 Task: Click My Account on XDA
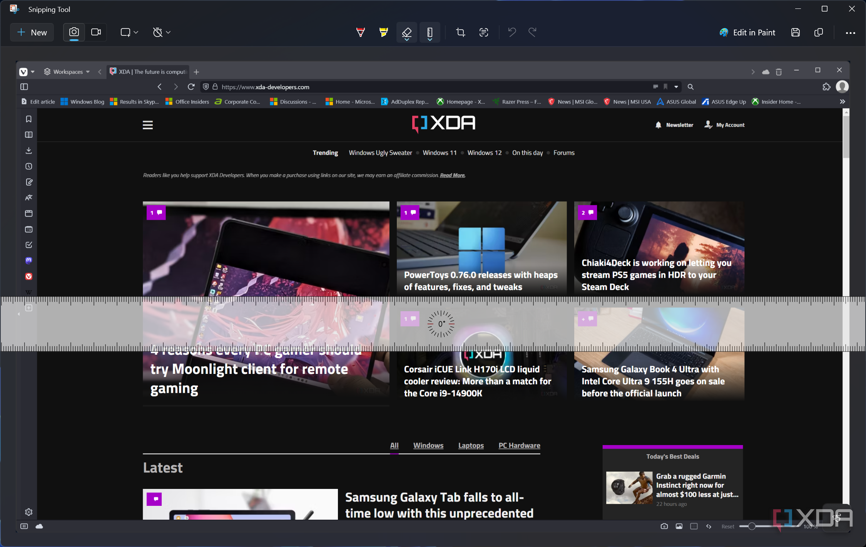pos(725,125)
